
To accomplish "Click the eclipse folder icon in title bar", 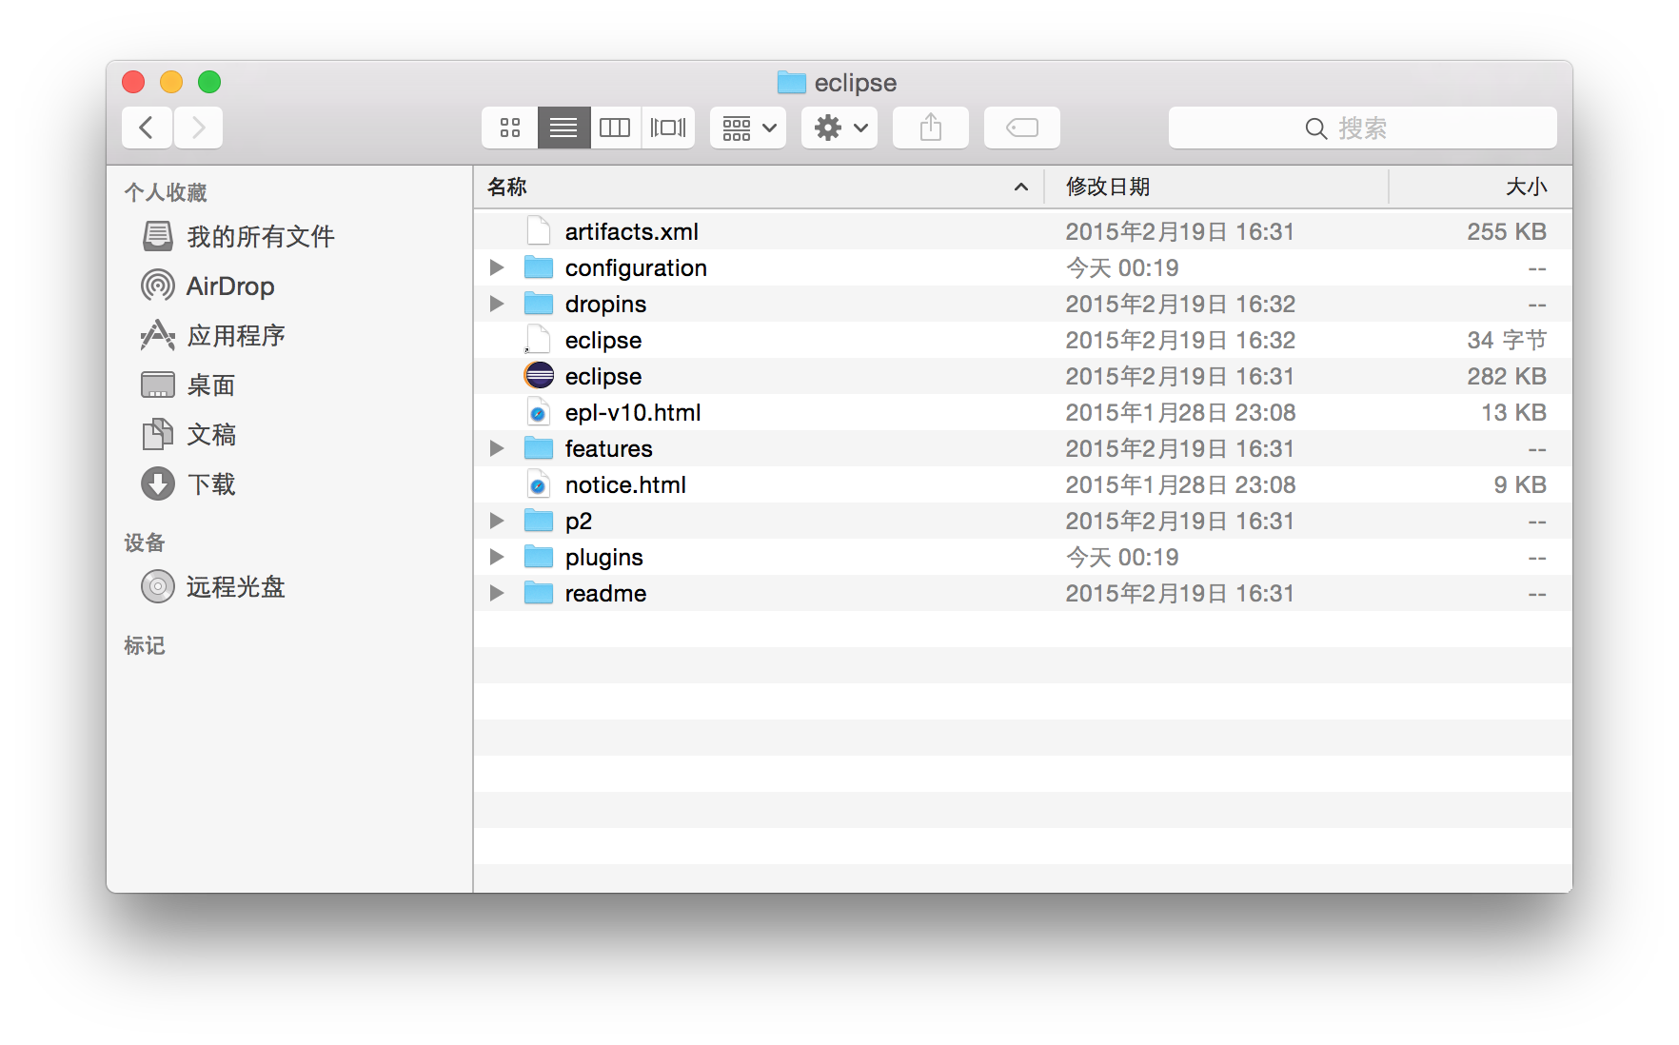I will pyautogui.click(x=791, y=83).
